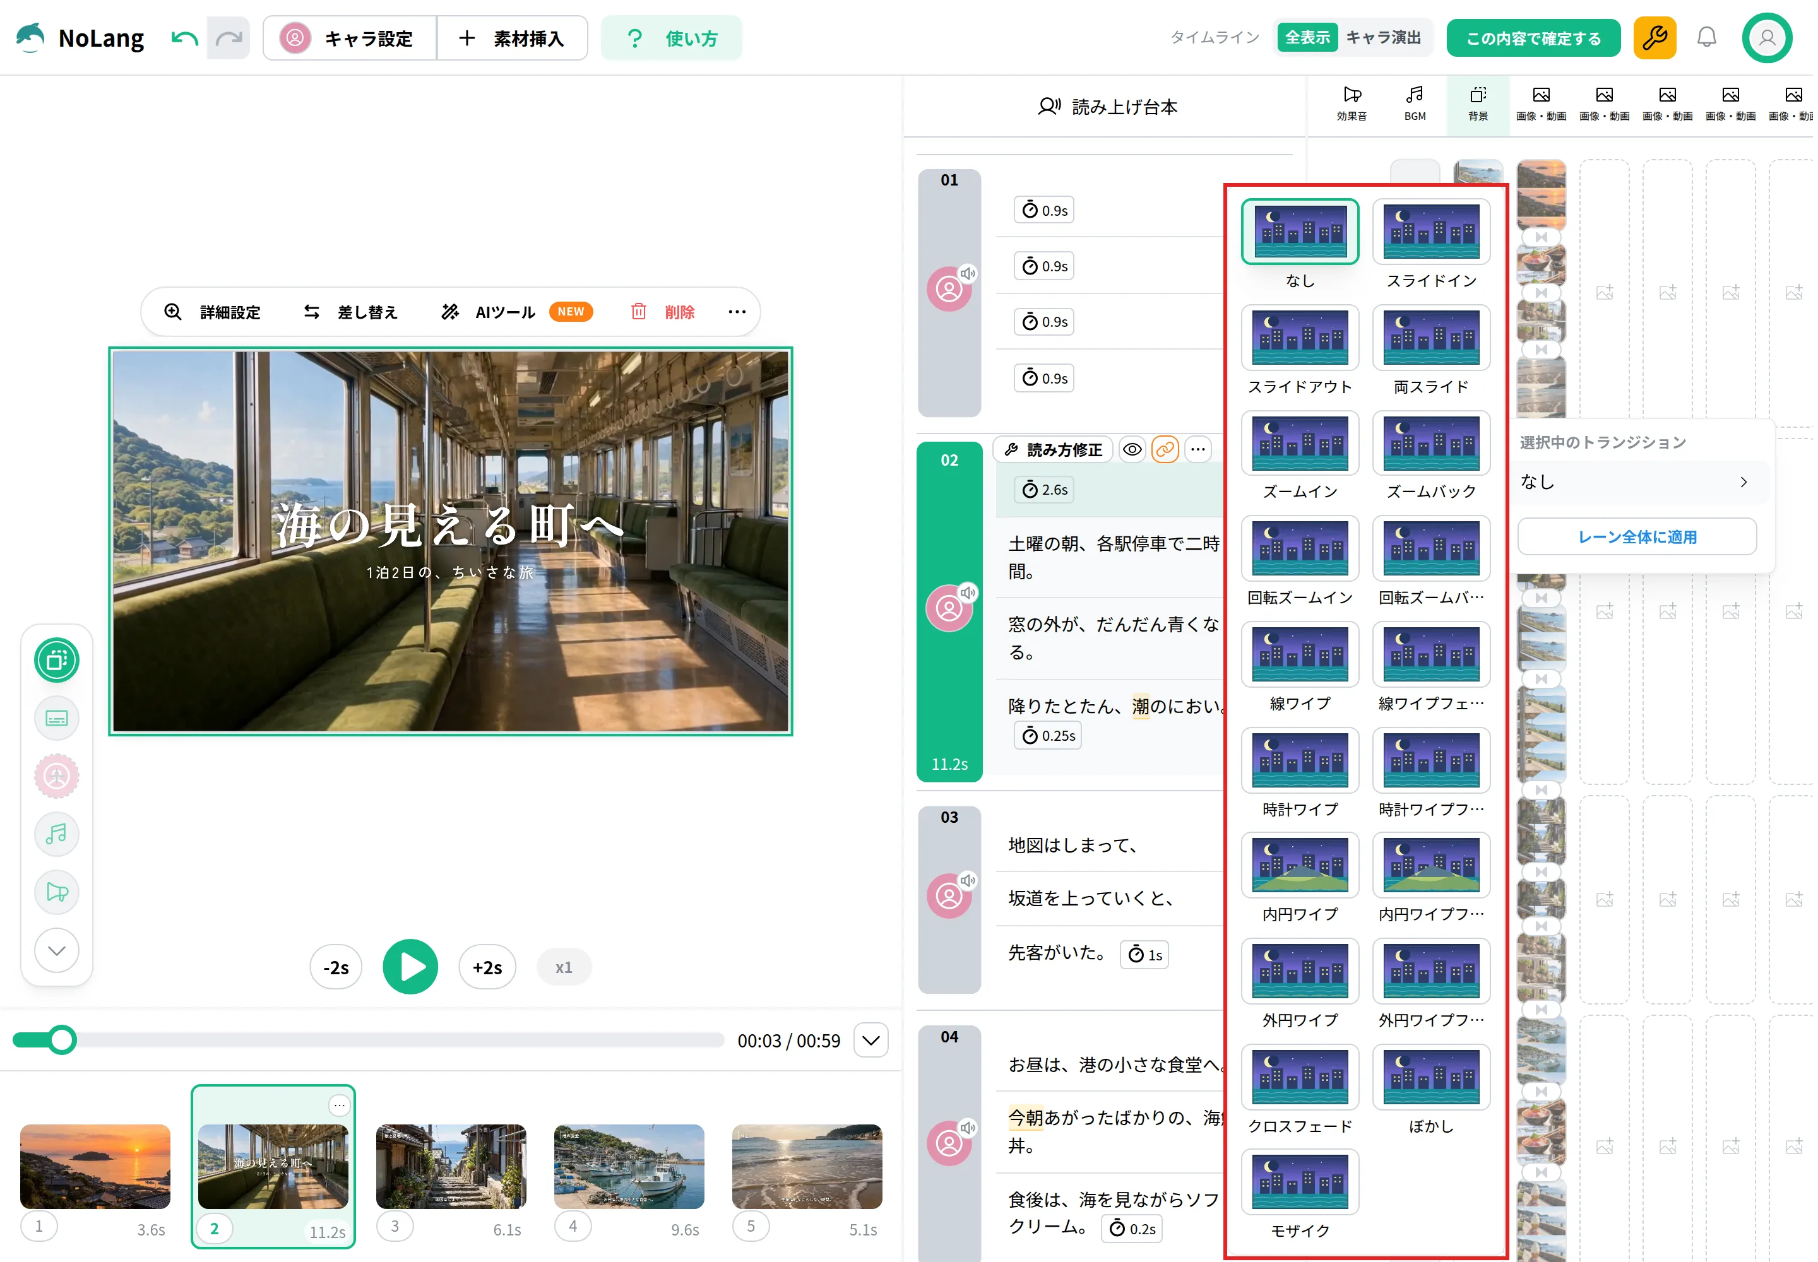1818x1262 pixels.
Task: Toggle speaker icon on scene 03 character
Action: click(x=968, y=880)
